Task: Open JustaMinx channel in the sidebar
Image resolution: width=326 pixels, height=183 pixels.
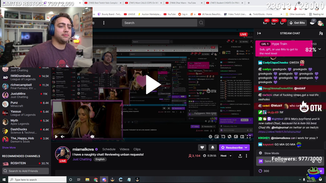Action: tap(25, 95)
